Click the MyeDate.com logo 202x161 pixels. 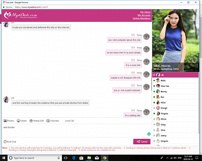(20, 15)
